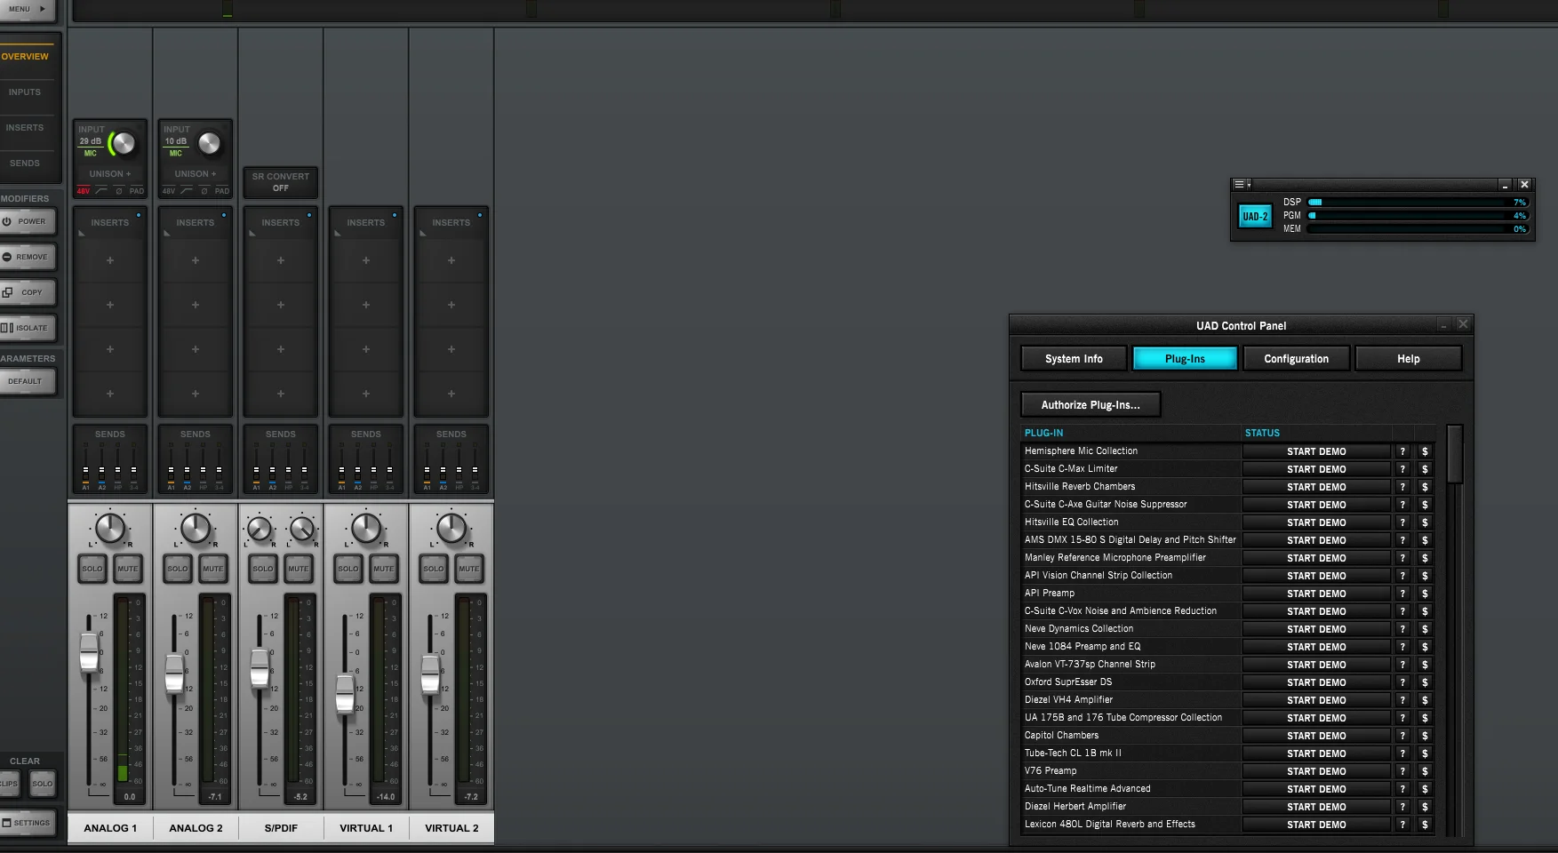
Task: Toggle 48V phantom power on ANALOG 1
Action: click(84, 191)
